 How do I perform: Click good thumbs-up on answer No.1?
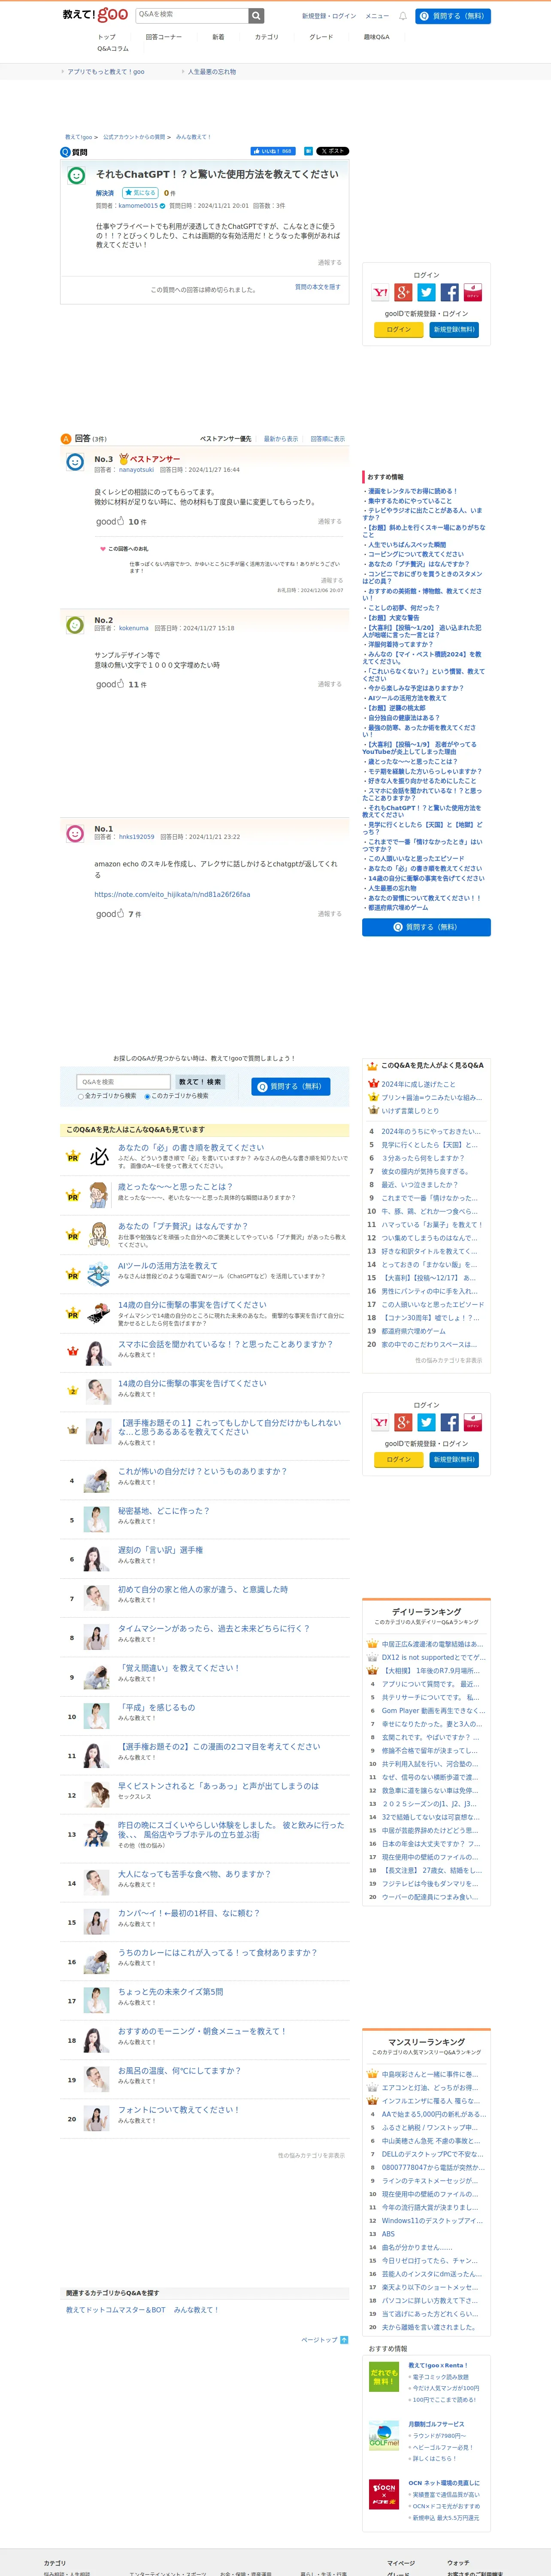point(109,913)
